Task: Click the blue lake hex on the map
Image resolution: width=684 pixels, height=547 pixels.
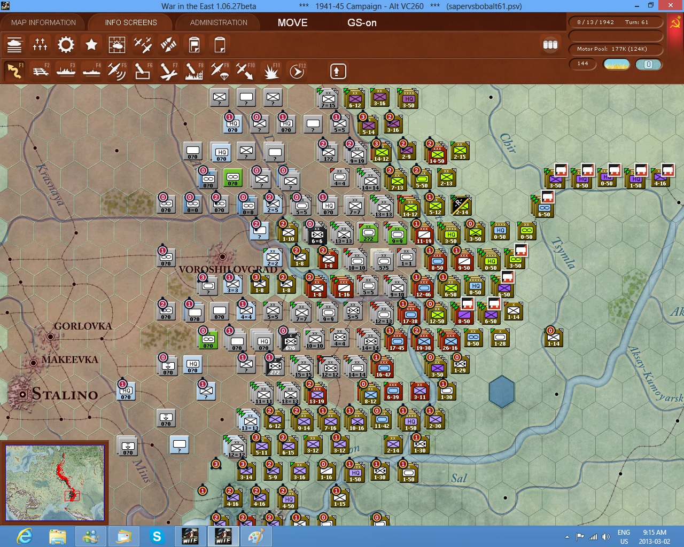Action: click(x=502, y=391)
